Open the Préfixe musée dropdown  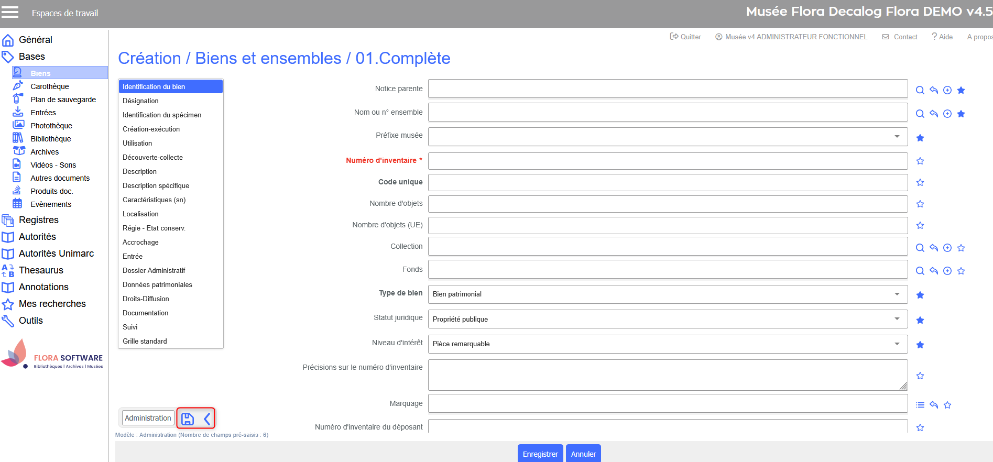click(668, 137)
